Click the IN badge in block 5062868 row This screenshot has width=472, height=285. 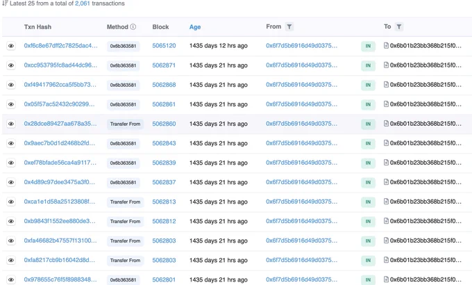coord(368,85)
